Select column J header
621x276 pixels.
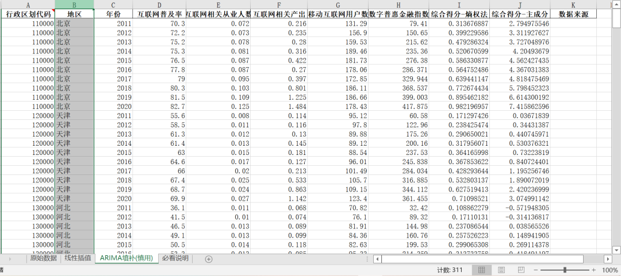(x=520, y=5)
